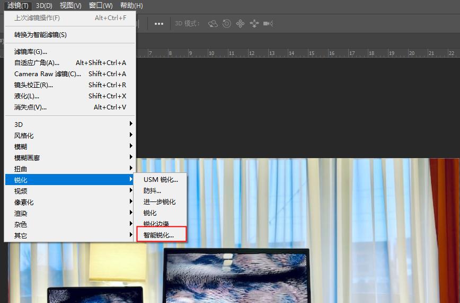Expand the 模糊画廊 submenu
Image resolution: width=460 pixels, height=303 pixels.
click(70, 158)
